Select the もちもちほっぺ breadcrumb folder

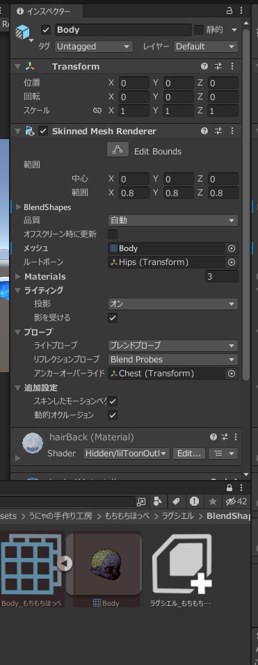coord(127,515)
